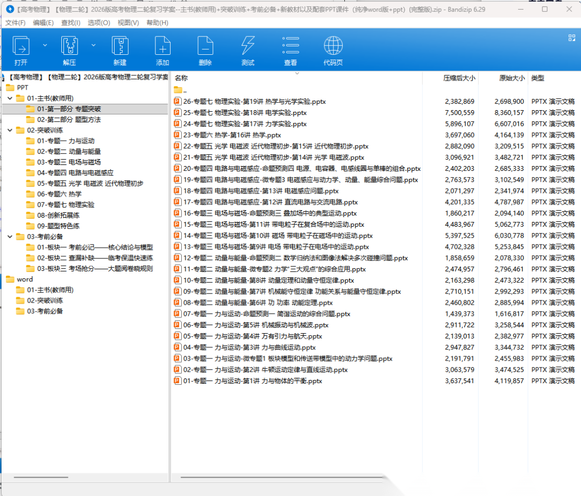Open the dropdown arrow next to 打开
The height and width of the screenshot is (496, 581).
click(45, 45)
